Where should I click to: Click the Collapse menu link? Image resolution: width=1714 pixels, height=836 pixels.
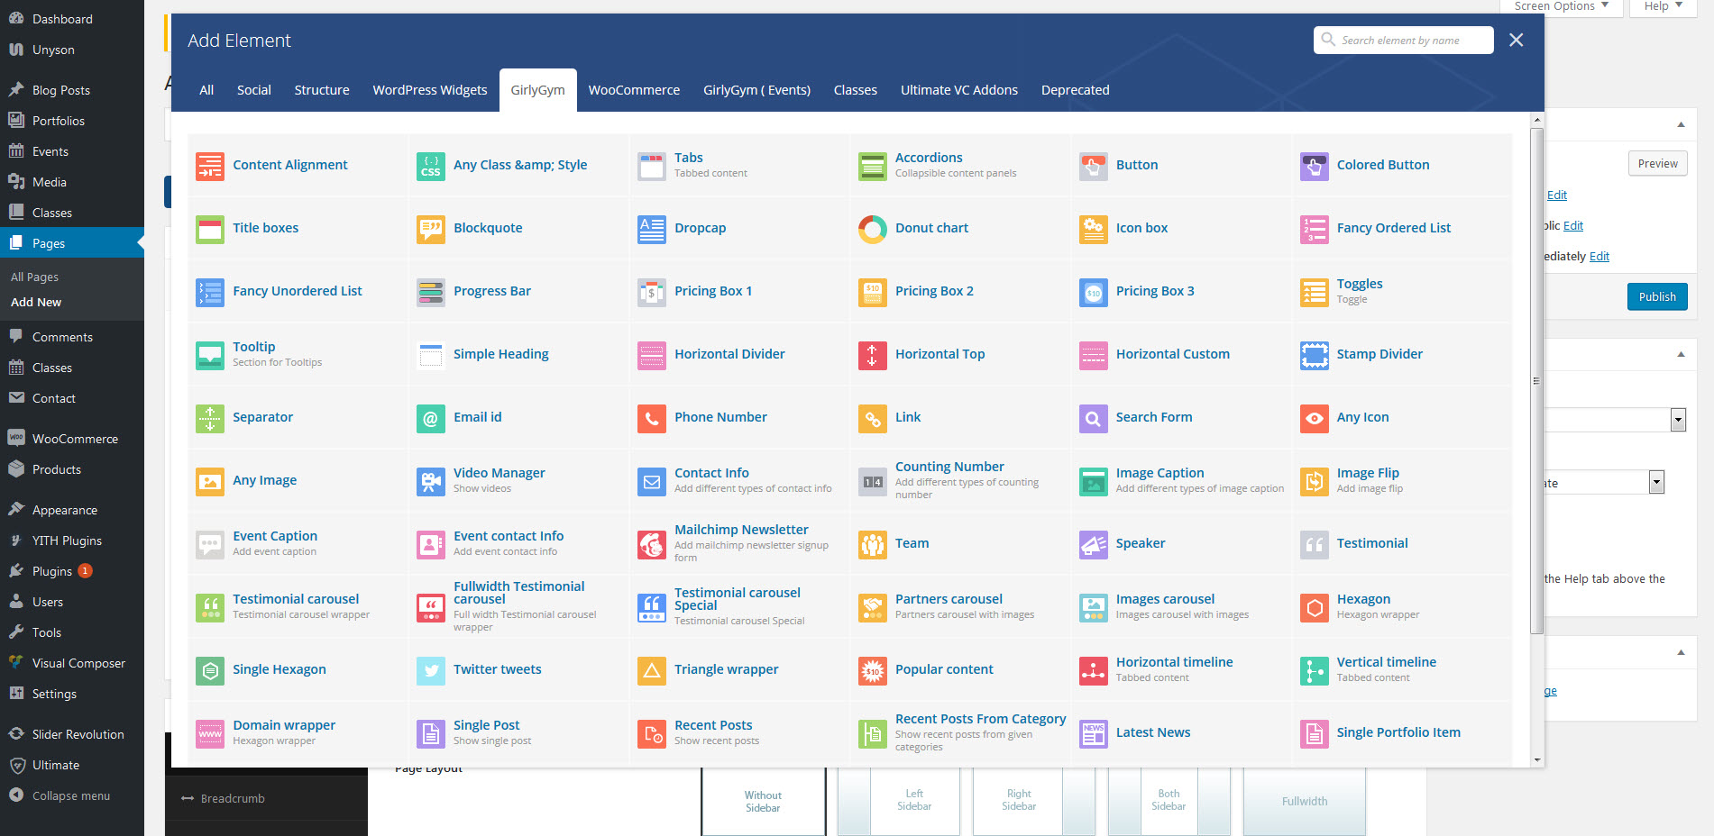tap(72, 795)
